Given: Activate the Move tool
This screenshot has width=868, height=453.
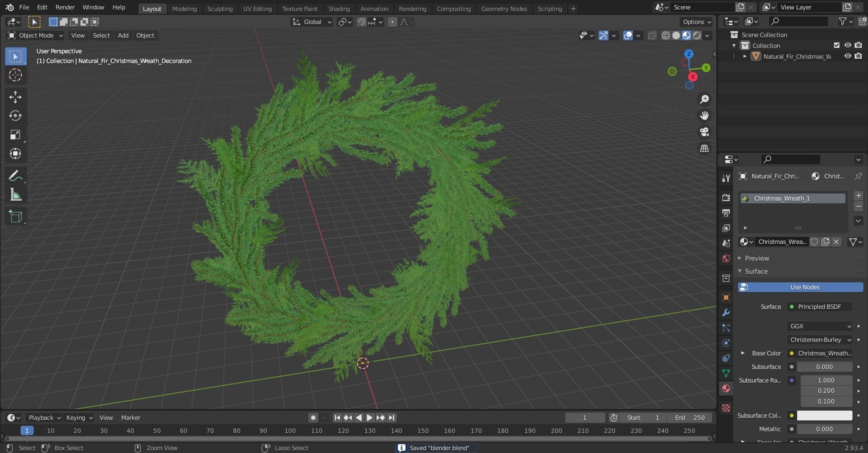Looking at the screenshot, I should (x=15, y=97).
